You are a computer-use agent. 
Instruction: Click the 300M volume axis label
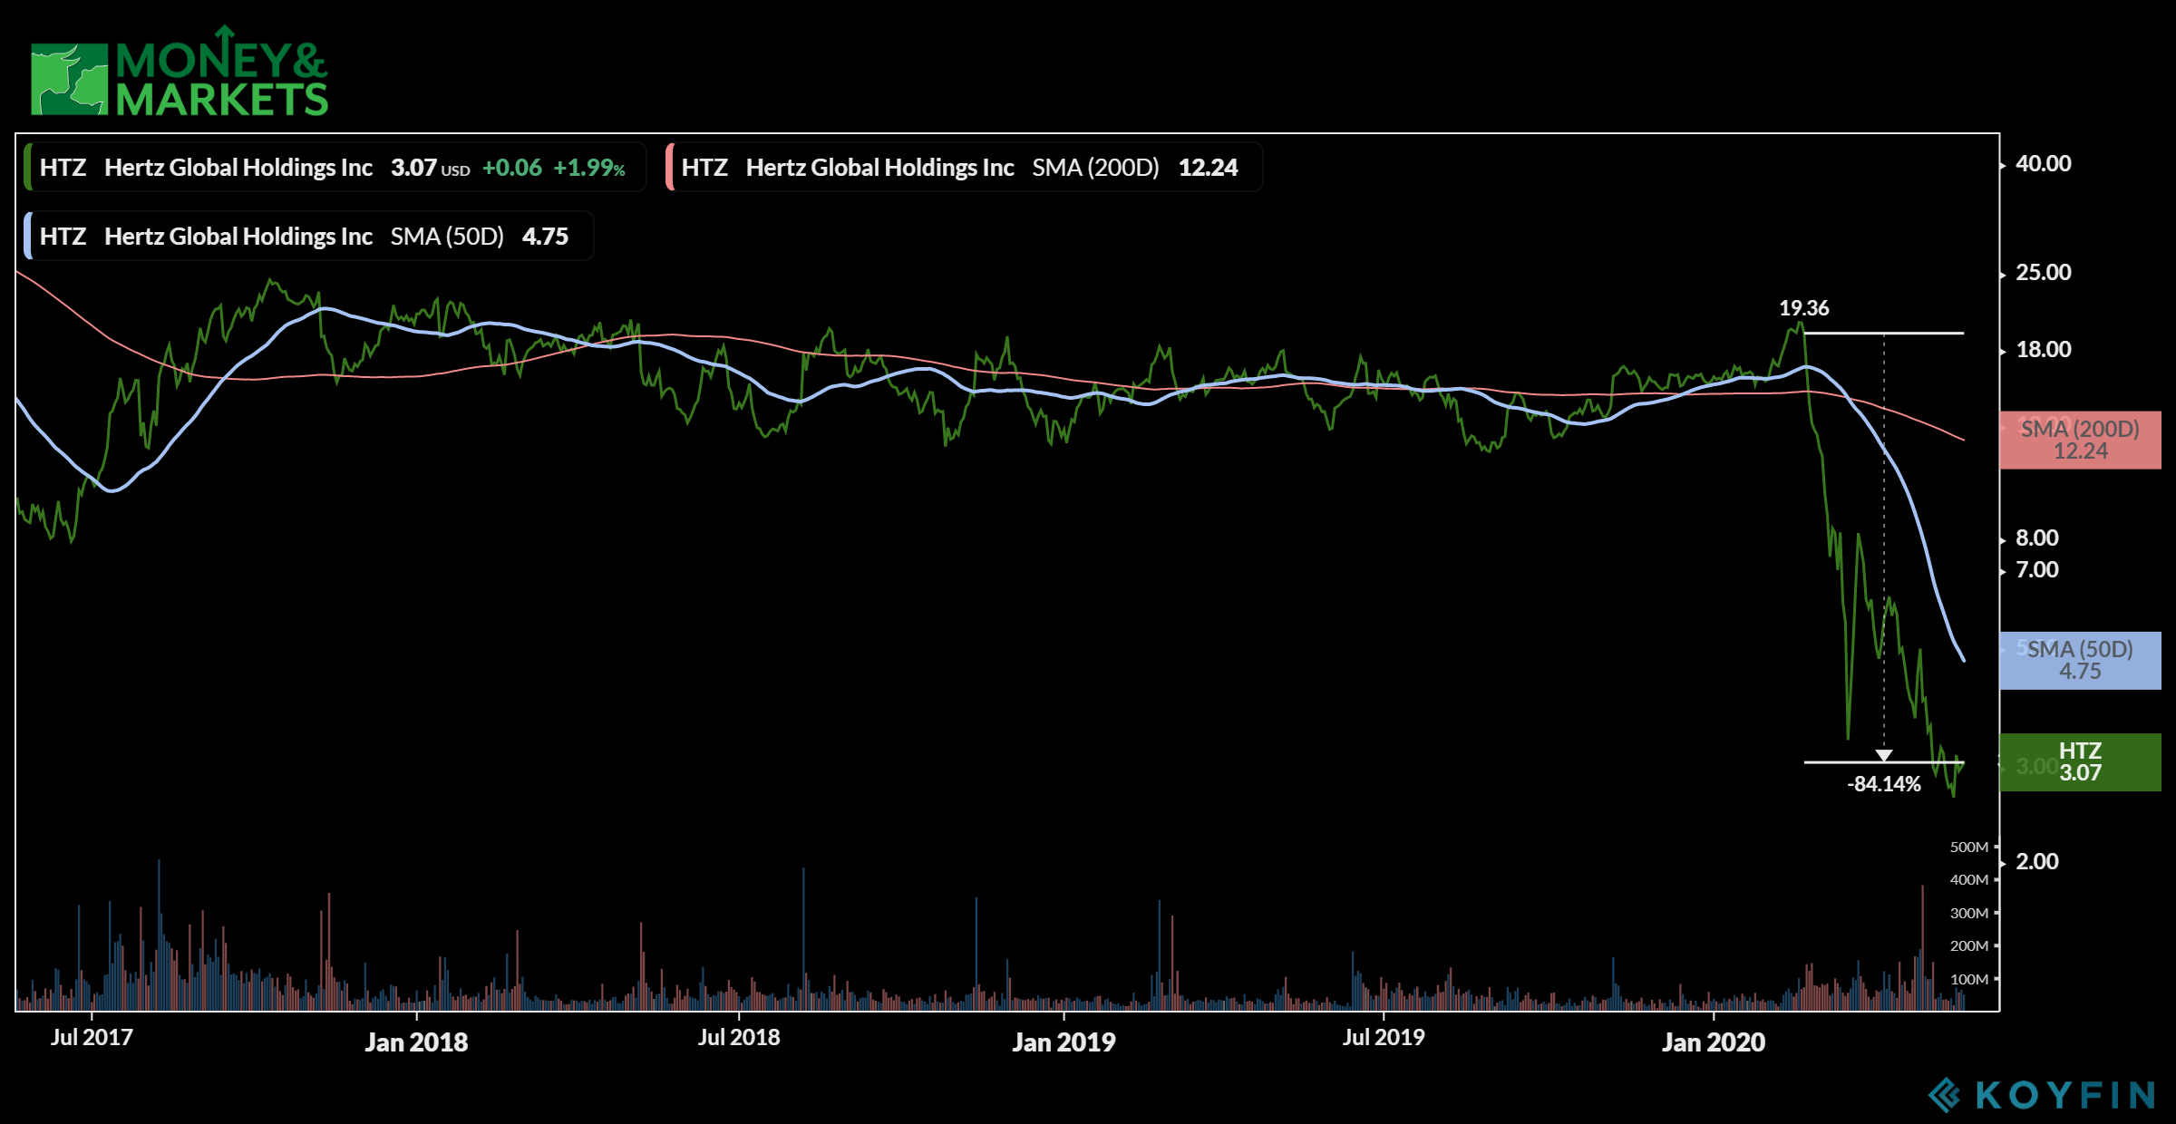1968,914
